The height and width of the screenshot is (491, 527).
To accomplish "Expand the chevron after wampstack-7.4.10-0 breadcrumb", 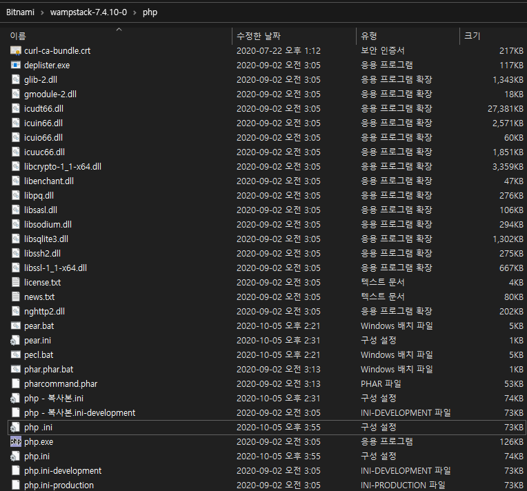I will (135, 13).
